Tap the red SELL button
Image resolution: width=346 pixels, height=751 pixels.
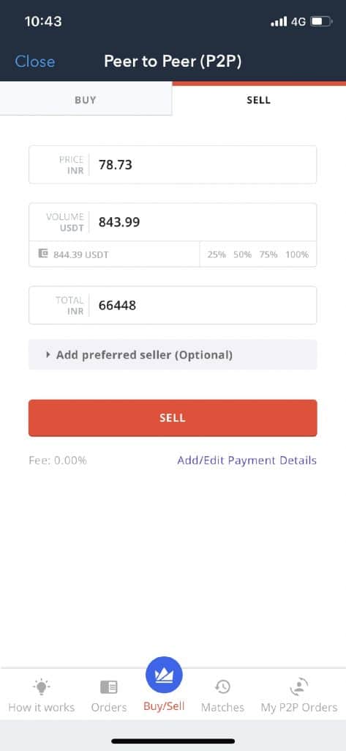pos(173,417)
